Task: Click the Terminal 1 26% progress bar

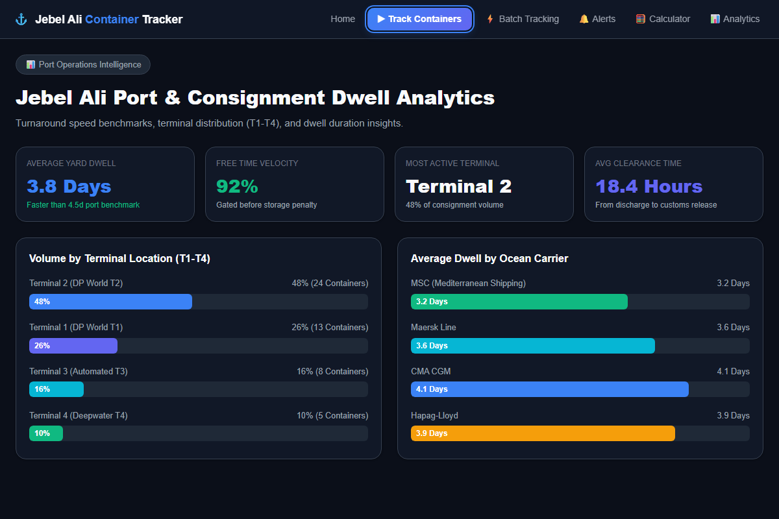Action: [x=199, y=346]
